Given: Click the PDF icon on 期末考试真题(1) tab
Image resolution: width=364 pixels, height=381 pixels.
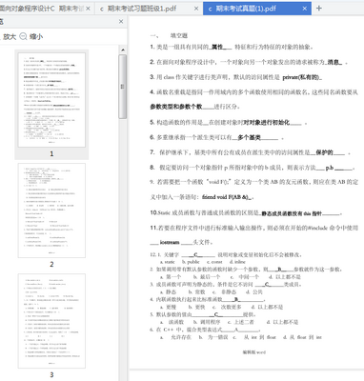Looking at the screenshot, I should click(x=210, y=9).
